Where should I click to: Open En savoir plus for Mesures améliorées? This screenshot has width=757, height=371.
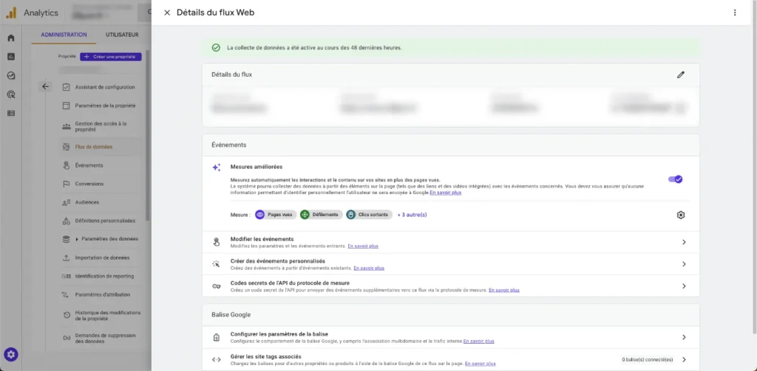[x=446, y=193]
